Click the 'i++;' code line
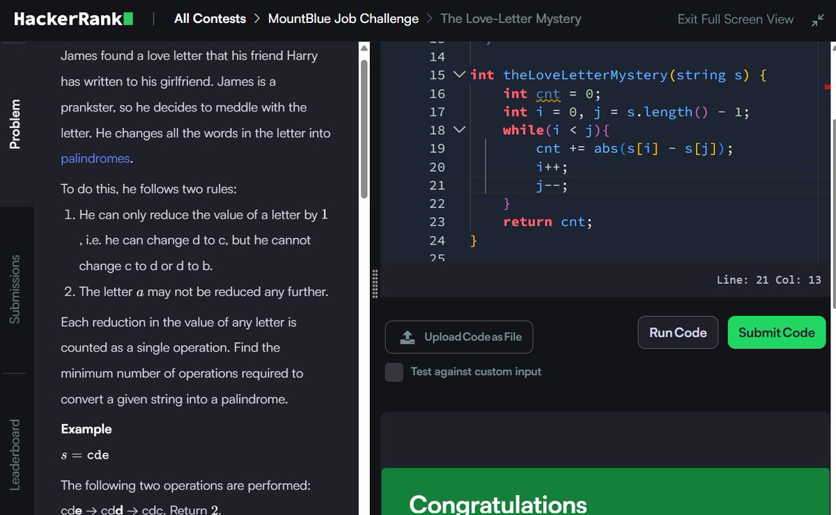Screen dimensions: 836x515 [x=552, y=167]
